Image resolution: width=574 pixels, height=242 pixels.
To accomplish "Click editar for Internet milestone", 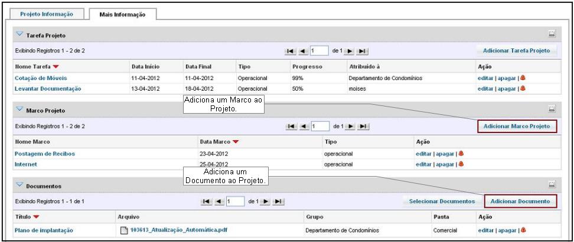I will tap(423, 165).
